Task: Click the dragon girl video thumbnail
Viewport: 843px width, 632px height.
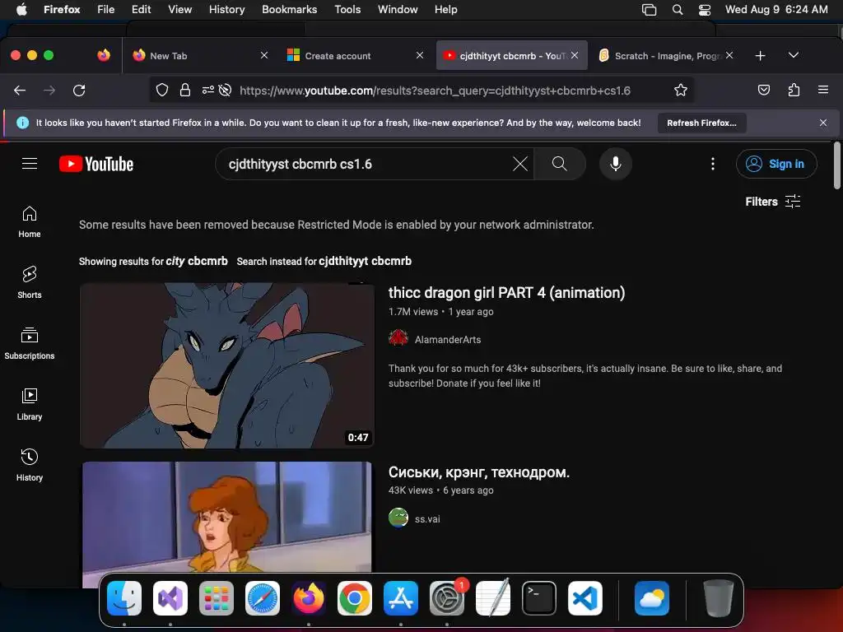Action: [227, 365]
